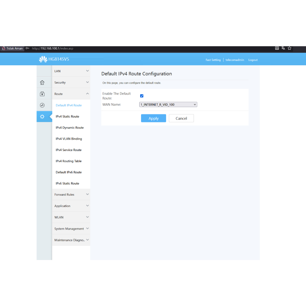
Task: Click the browser address bar URL
Action: click(x=53, y=48)
